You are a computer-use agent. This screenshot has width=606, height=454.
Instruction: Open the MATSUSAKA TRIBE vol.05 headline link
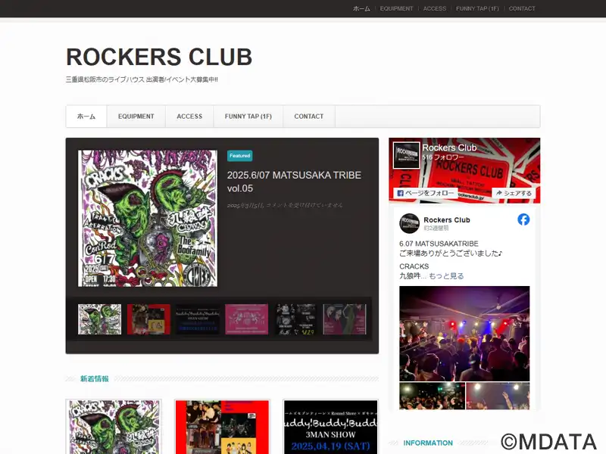pyautogui.click(x=294, y=182)
